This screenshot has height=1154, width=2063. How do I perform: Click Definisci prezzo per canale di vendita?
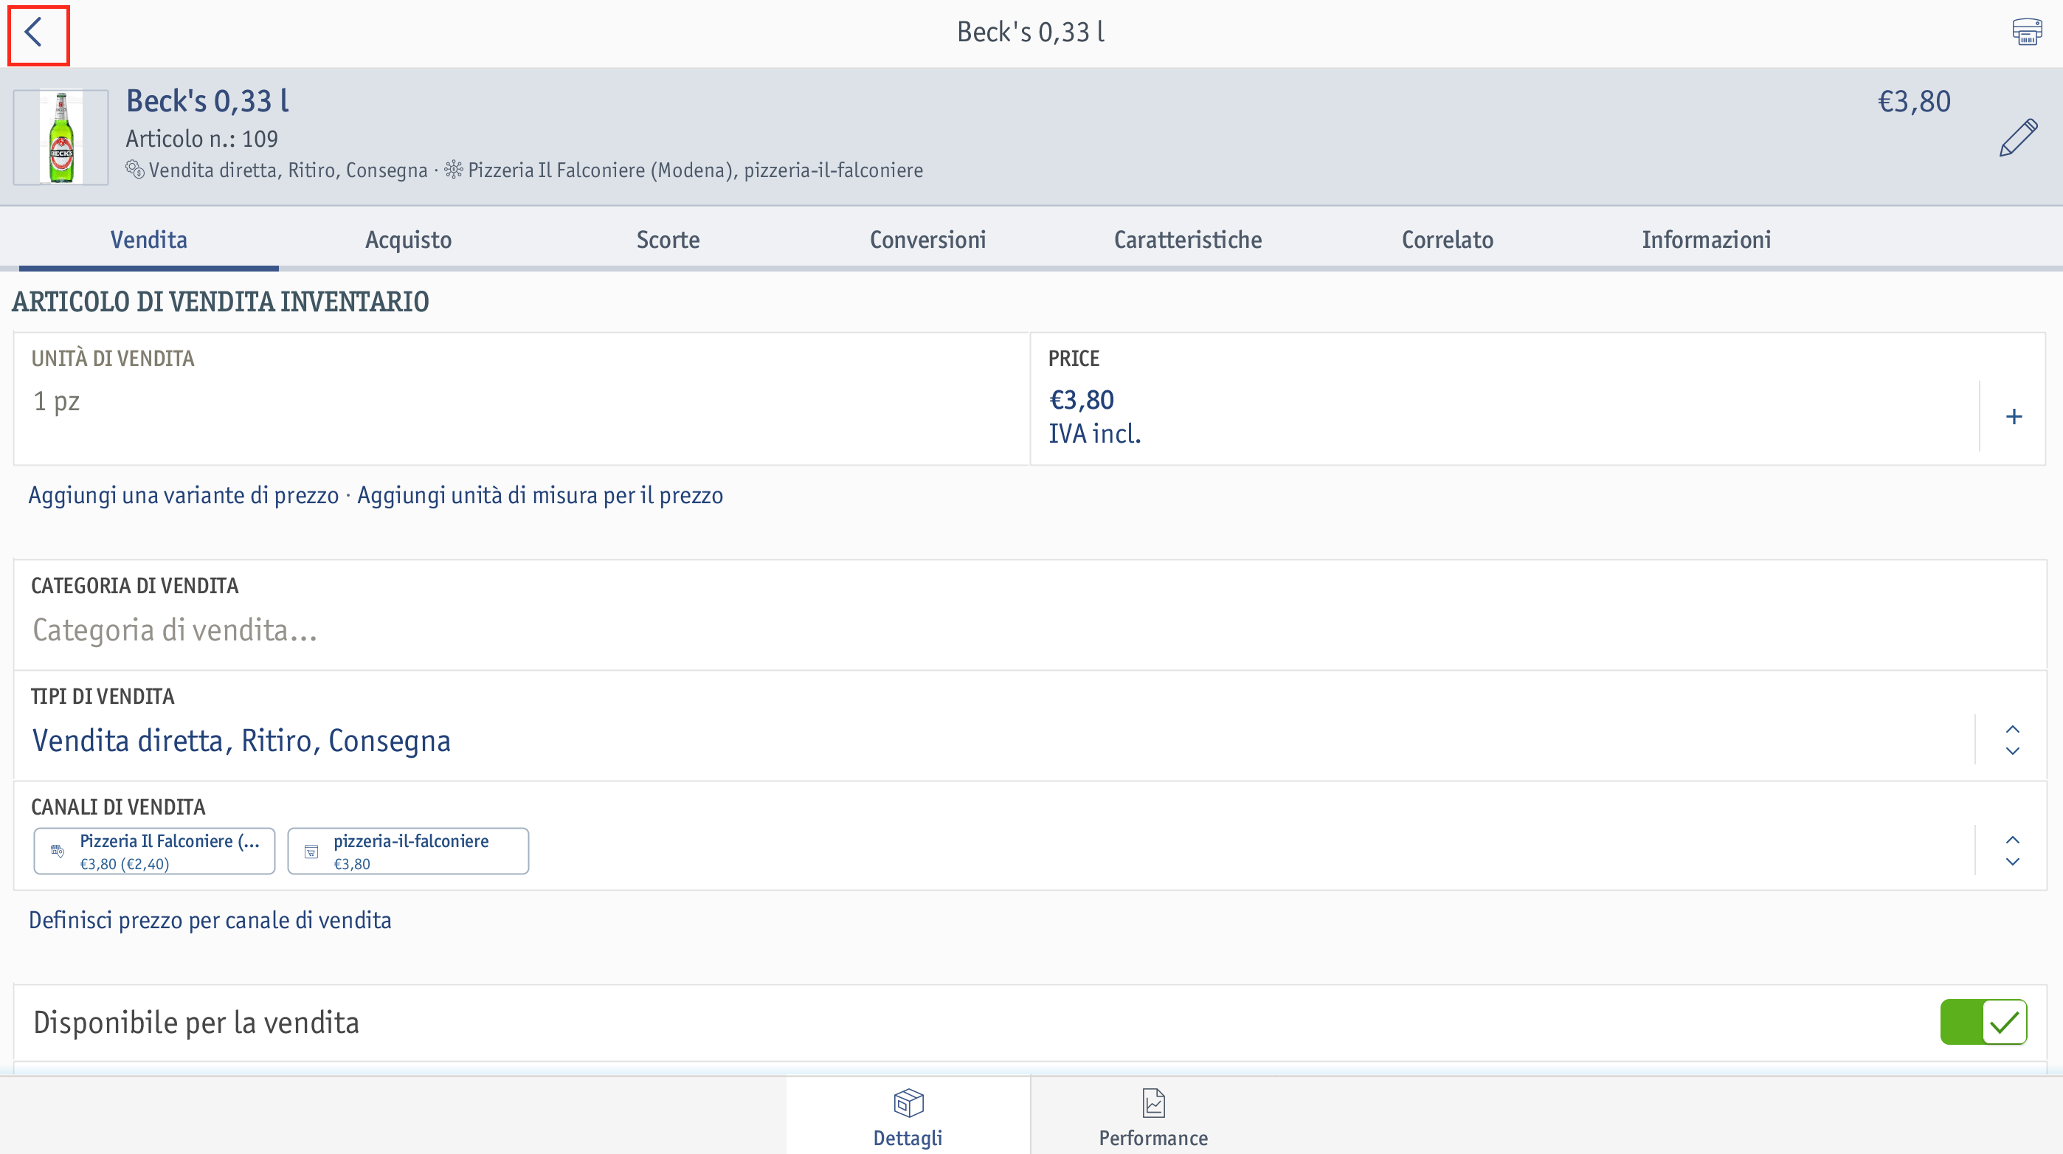(210, 920)
